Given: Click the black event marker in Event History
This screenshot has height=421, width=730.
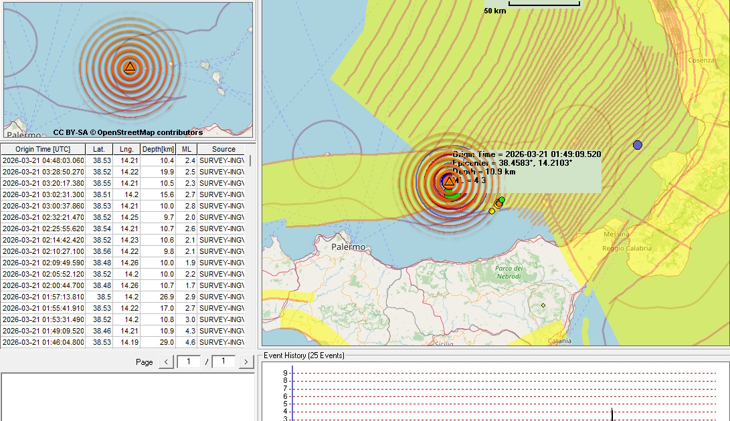Looking at the screenshot, I should point(612,414).
